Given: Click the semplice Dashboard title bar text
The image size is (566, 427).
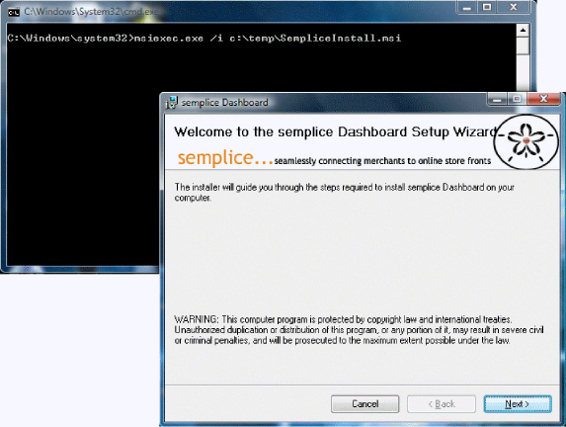Looking at the screenshot, I should click(x=224, y=103).
